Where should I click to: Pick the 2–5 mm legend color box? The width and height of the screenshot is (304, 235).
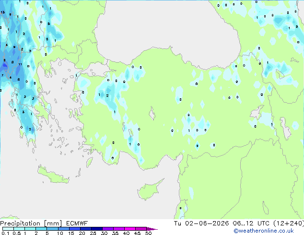click(x=41, y=229)
